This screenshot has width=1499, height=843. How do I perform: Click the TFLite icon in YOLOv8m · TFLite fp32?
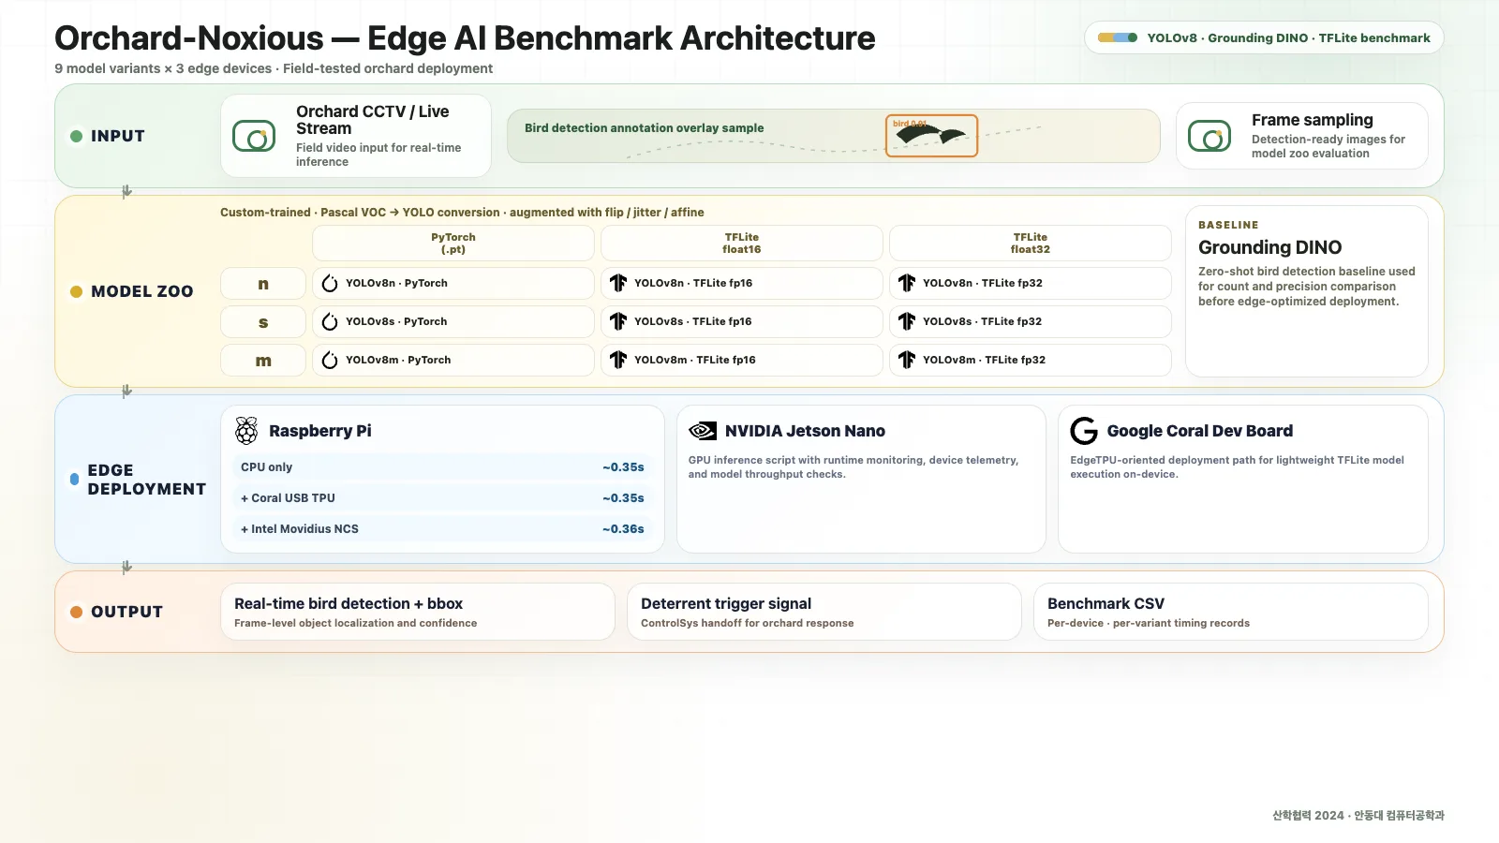click(x=907, y=360)
